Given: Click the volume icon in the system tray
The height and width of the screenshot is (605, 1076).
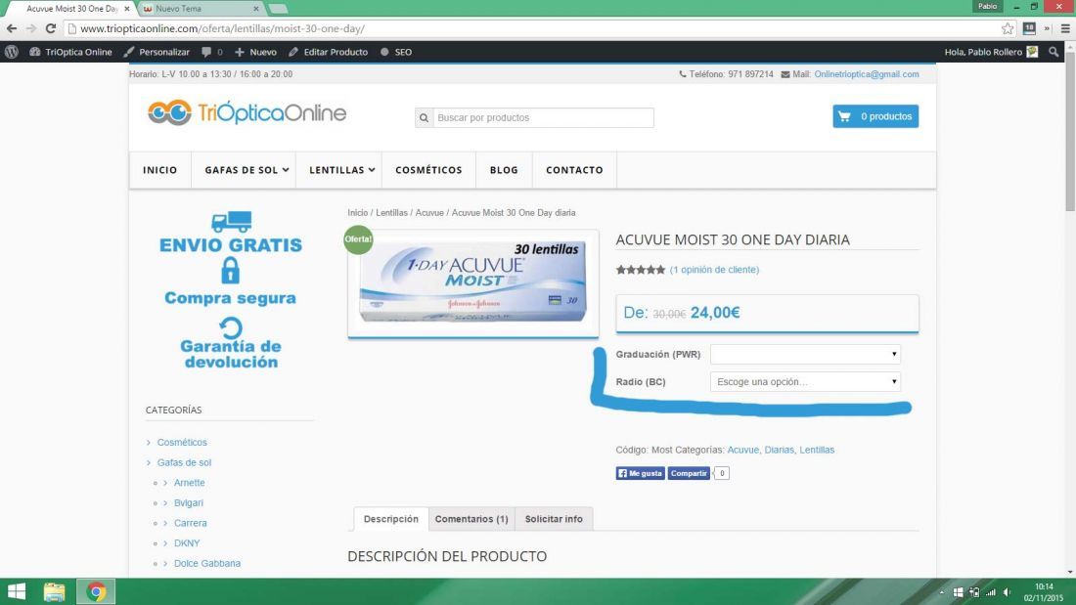Looking at the screenshot, I should (1007, 592).
